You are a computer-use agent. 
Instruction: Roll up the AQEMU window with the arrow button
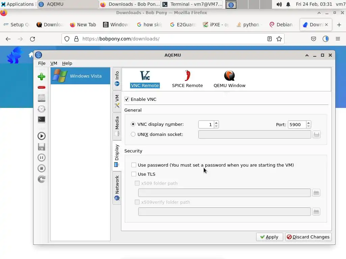(307, 55)
